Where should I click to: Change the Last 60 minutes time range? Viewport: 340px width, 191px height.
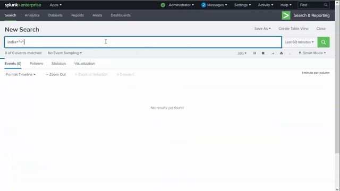tap(299, 42)
